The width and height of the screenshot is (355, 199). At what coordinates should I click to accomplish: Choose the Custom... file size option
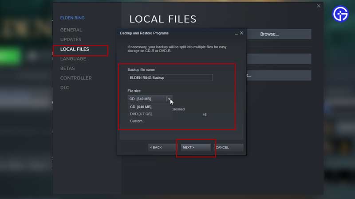(137, 121)
